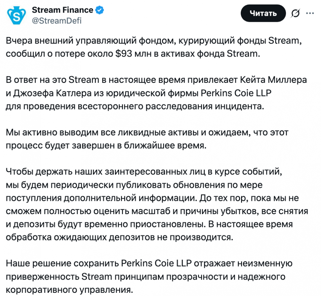The image size is (321, 296).
Task: Click the final words "корпоративного управления"
Action: pos(69,290)
